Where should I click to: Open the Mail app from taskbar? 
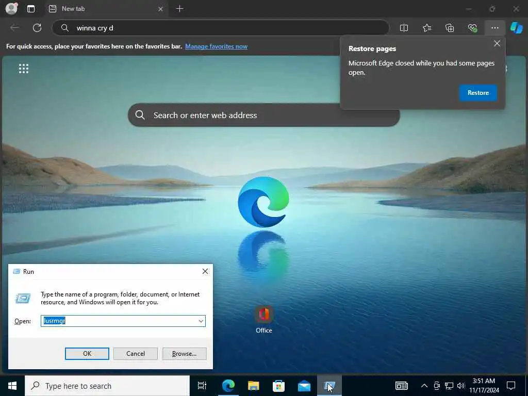[304, 386]
